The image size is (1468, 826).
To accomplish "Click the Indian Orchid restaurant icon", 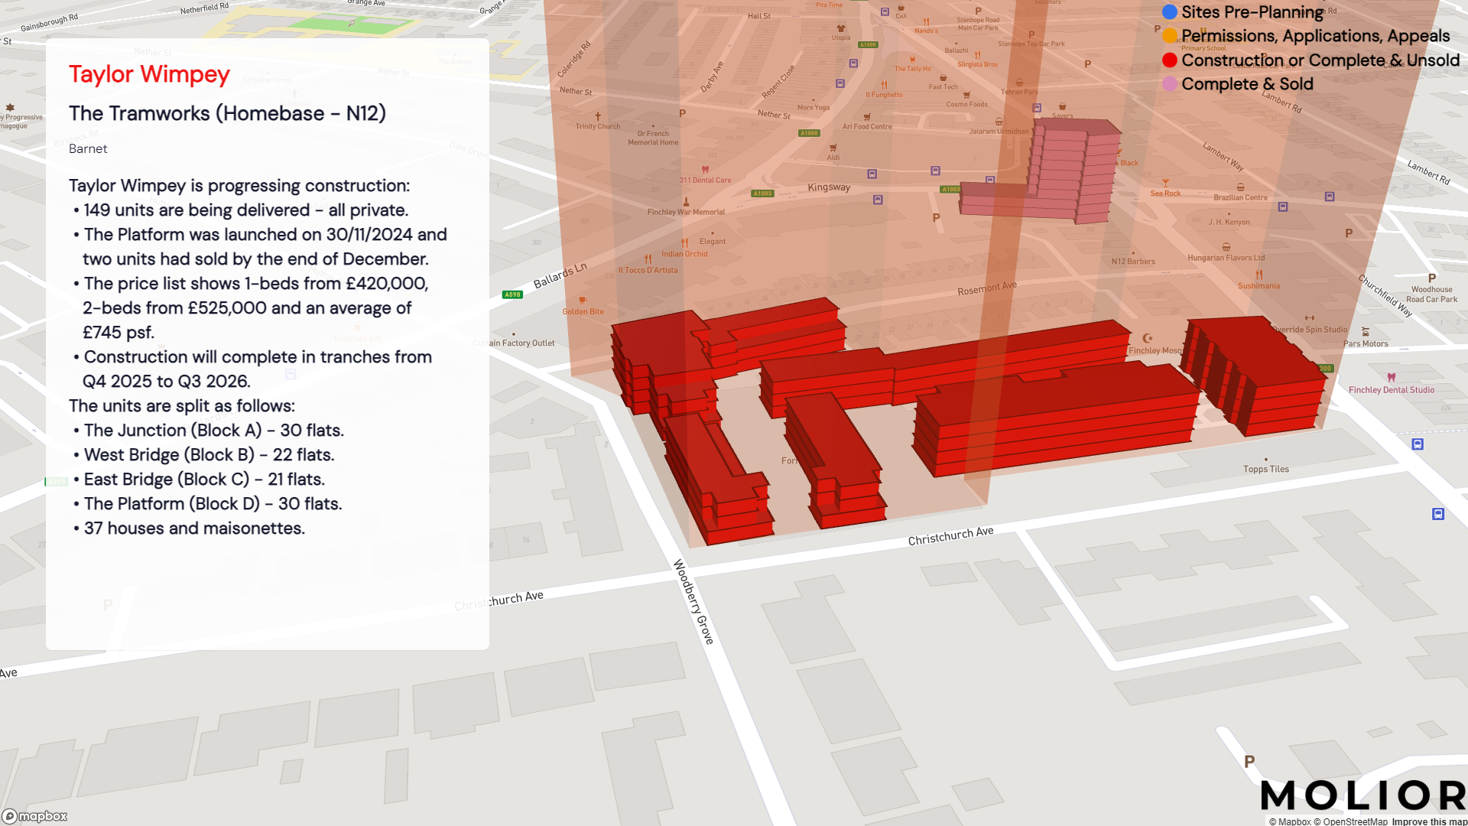I will pos(684,243).
